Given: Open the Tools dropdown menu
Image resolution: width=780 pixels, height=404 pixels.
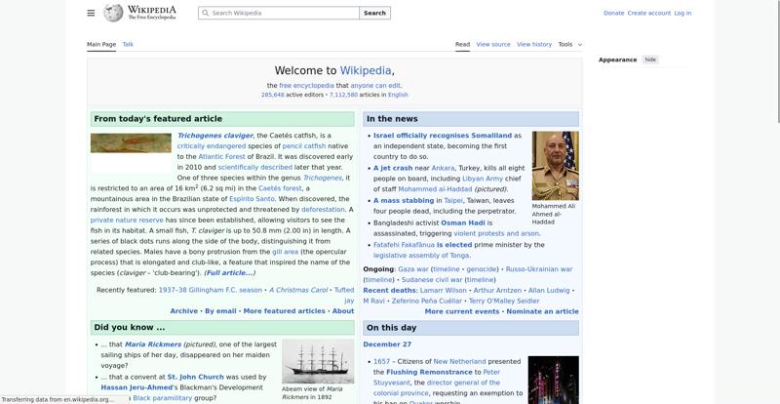Looking at the screenshot, I should 569,44.
